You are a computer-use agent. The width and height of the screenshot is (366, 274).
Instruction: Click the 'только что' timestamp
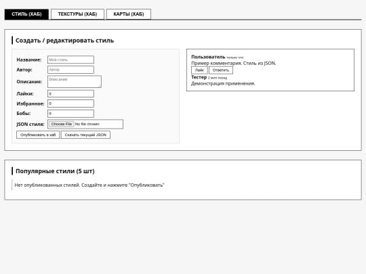pos(235,58)
